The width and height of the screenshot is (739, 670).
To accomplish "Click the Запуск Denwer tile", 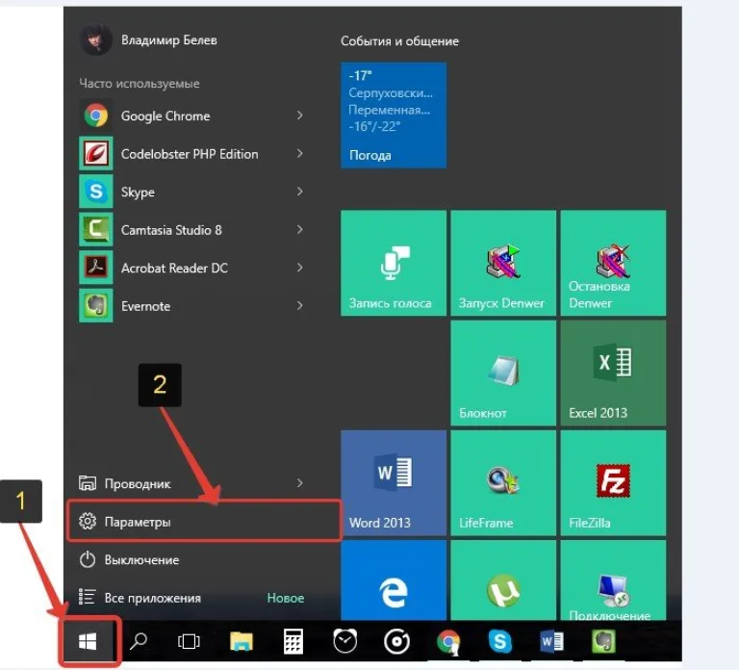I will pyautogui.click(x=503, y=263).
